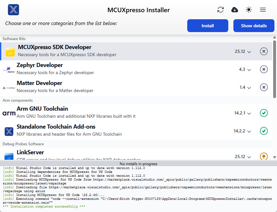This screenshot has height=212, width=277.
Task: Toggle the Zephyr Developer X status icon
Action: click(x=264, y=69)
